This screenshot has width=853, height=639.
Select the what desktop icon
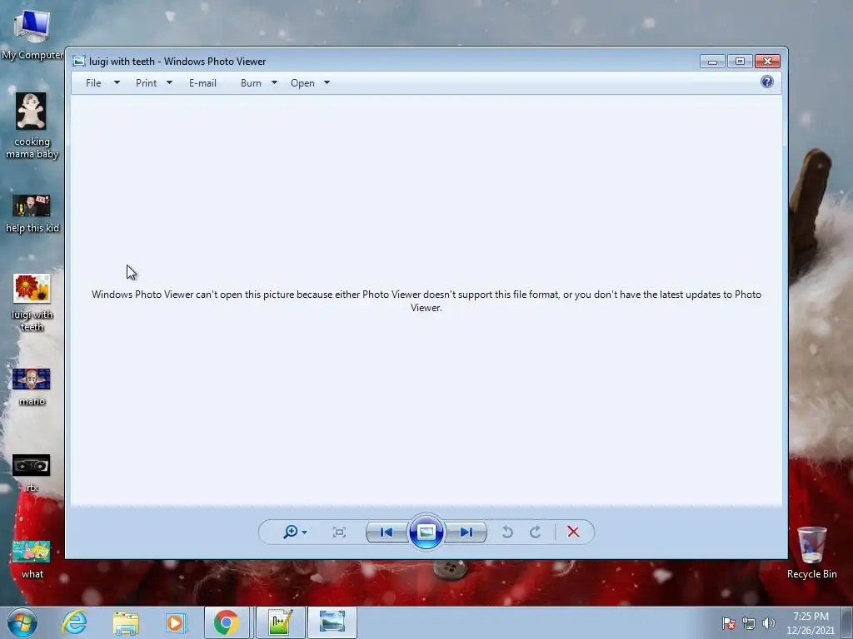click(32, 560)
